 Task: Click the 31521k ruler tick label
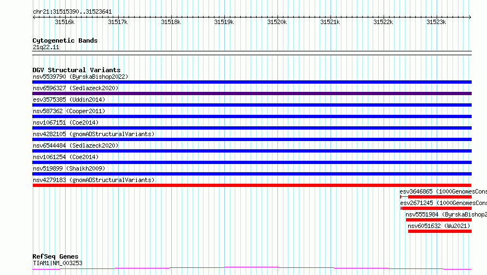coord(330,22)
